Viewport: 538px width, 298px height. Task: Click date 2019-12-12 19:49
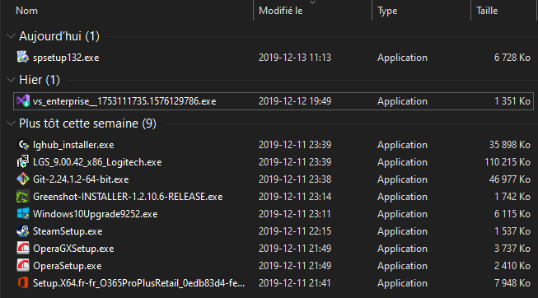(295, 101)
